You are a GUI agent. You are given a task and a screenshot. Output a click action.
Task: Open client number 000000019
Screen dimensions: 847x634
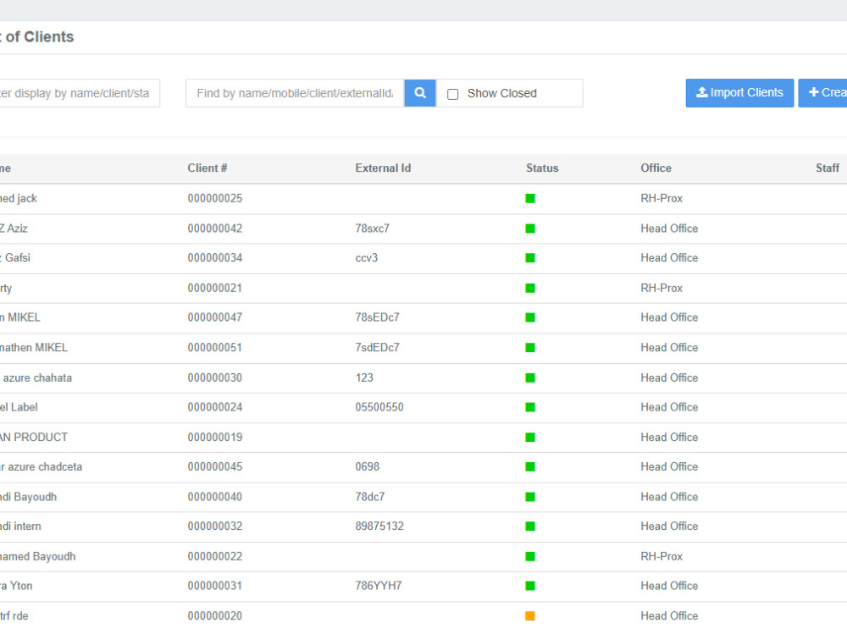point(215,438)
